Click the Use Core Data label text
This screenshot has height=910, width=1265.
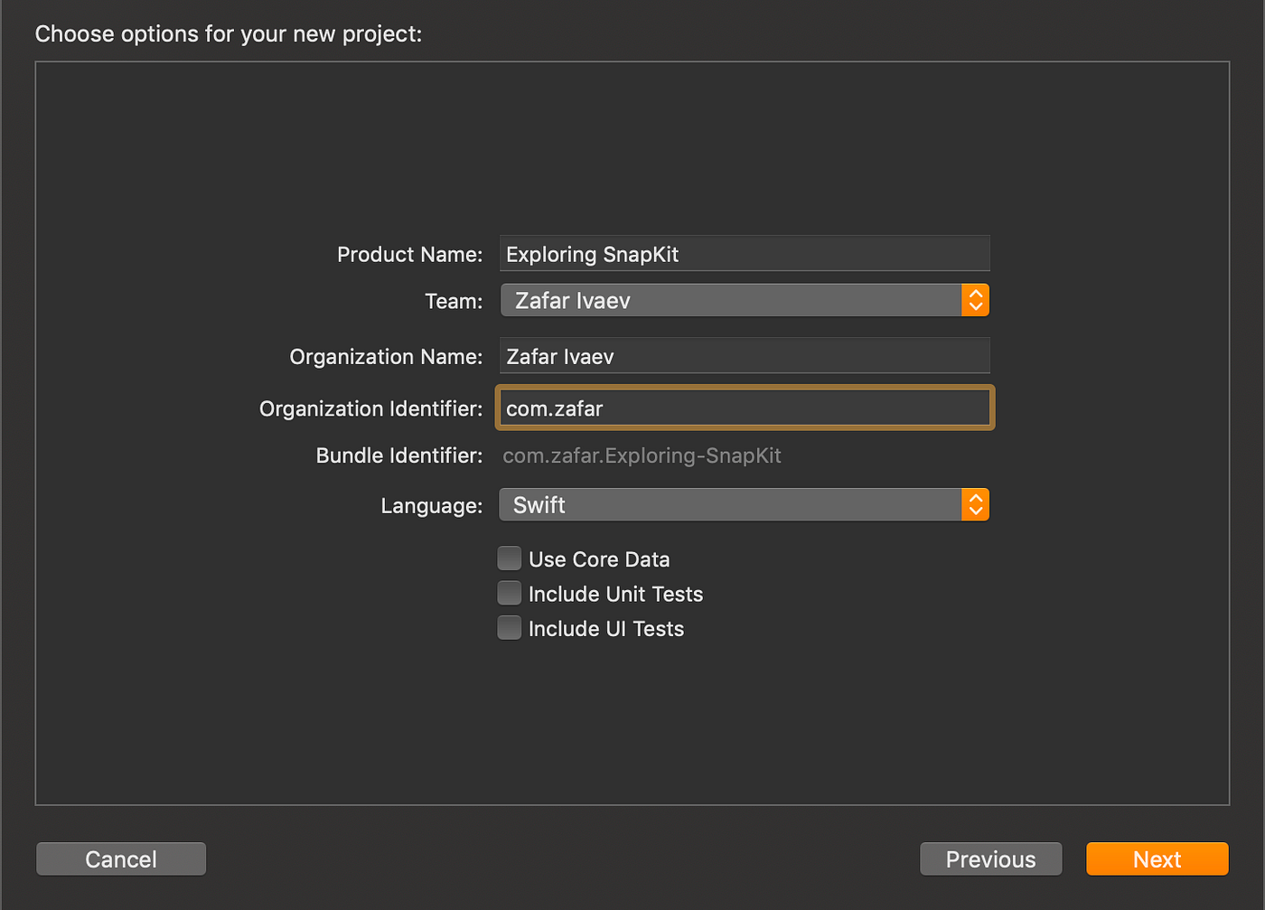[x=599, y=558]
